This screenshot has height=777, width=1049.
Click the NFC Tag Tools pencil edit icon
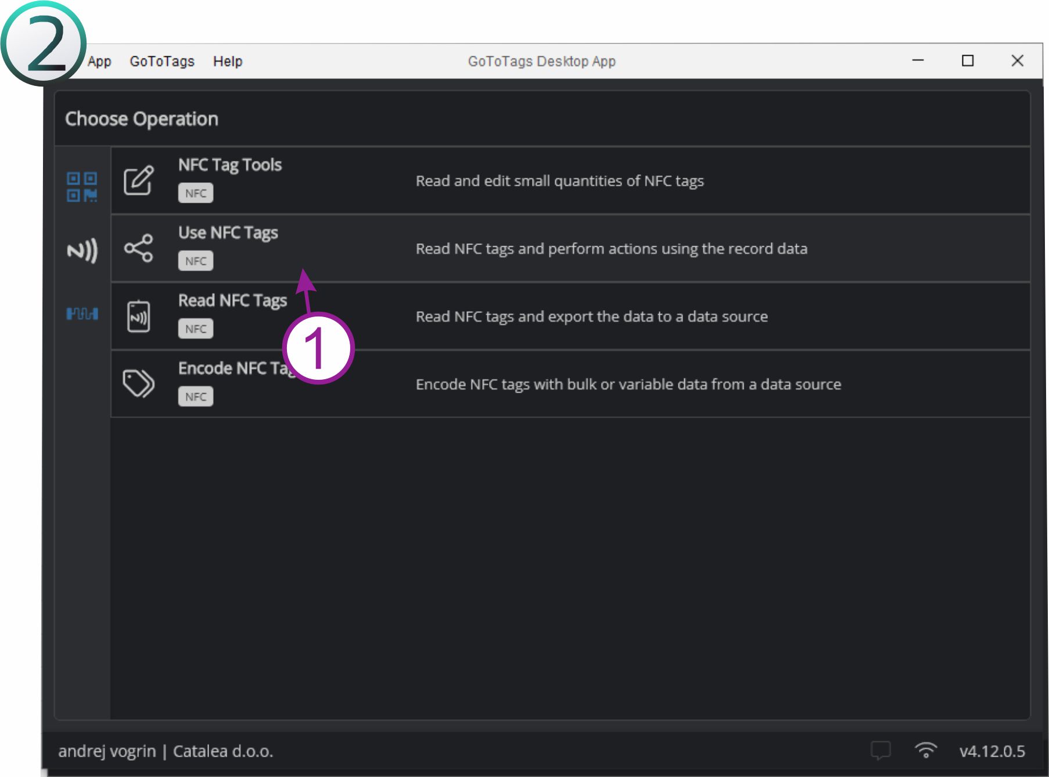click(x=139, y=181)
